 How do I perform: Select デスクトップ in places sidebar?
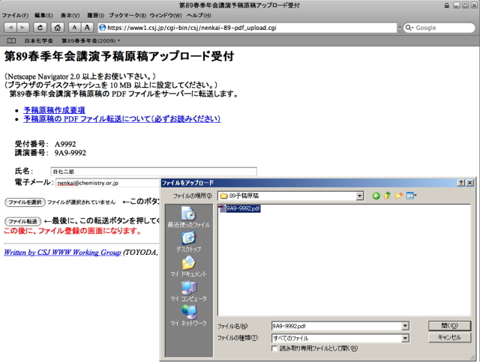[x=188, y=242]
